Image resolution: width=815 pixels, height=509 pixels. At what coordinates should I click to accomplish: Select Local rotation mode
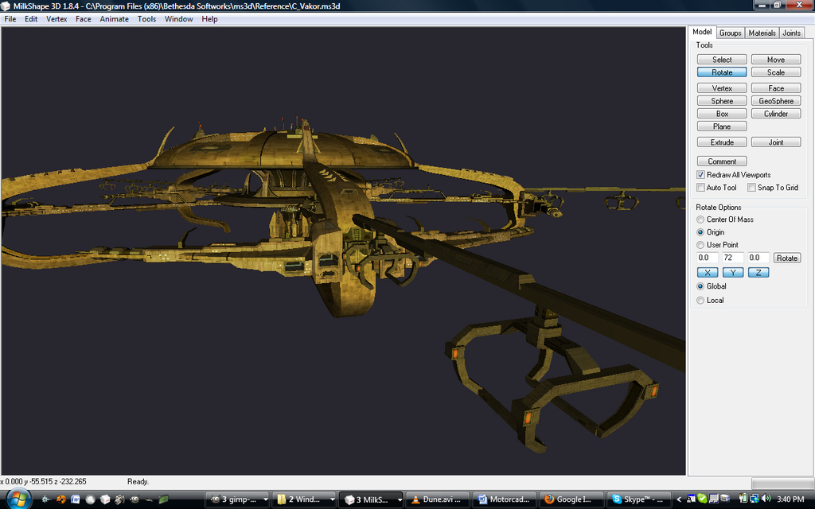[700, 300]
